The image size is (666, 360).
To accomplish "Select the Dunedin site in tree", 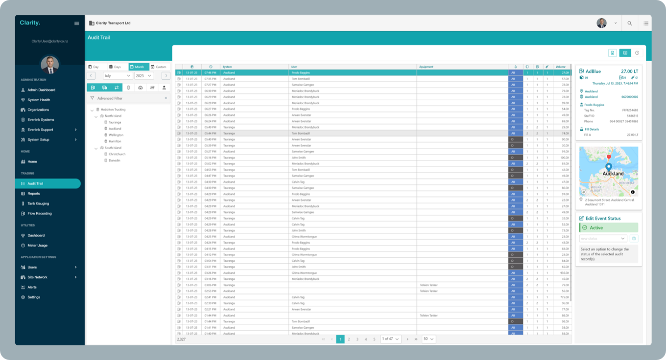I will [x=115, y=160].
